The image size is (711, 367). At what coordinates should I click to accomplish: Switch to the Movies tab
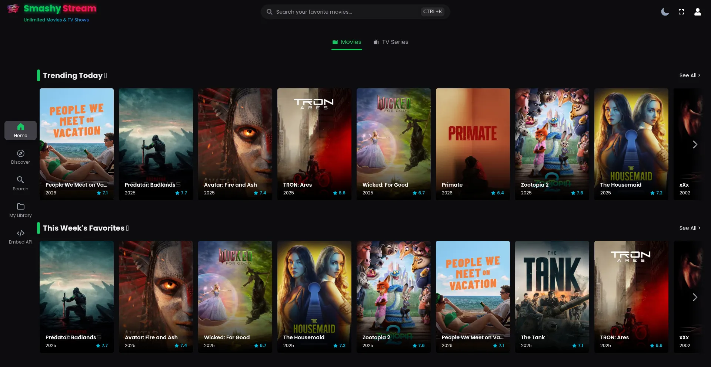tap(347, 42)
